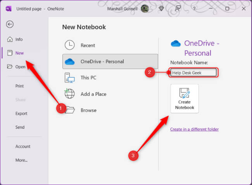This screenshot has width=252, height=185.
Task: Click the Create in a different folder link
Action: (x=194, y=130)
